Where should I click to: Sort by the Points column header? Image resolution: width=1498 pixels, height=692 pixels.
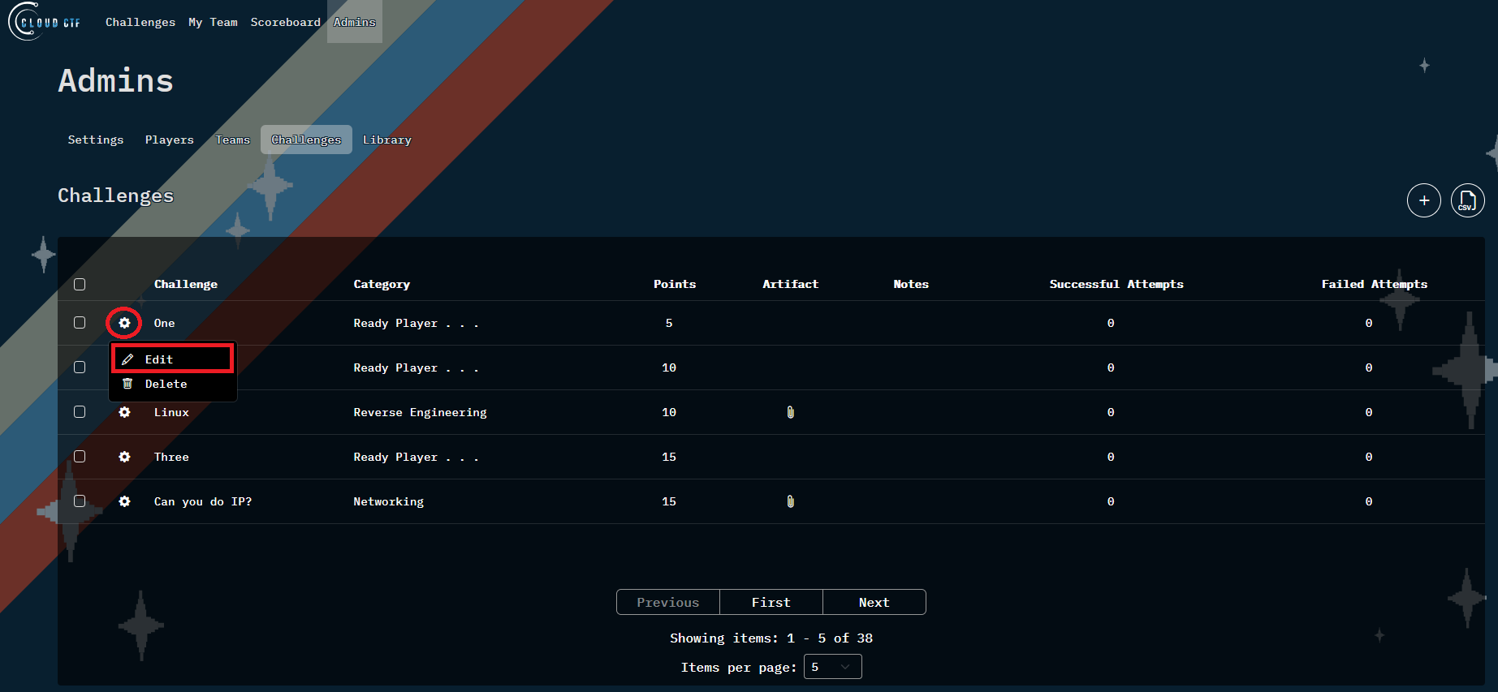[675, 284]
